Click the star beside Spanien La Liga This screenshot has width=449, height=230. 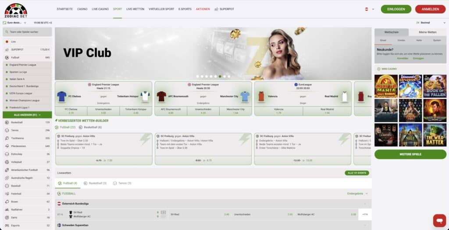tap(7, 72)
